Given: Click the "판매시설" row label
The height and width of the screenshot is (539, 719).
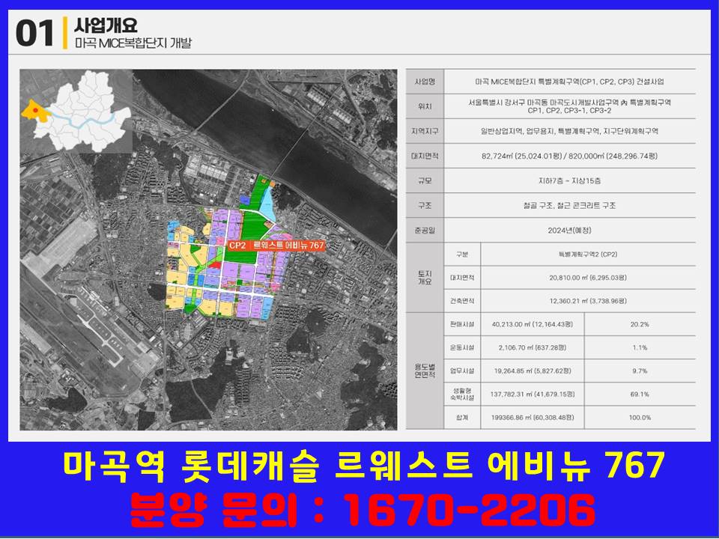Looking at the screenshot, I should 462,324.
